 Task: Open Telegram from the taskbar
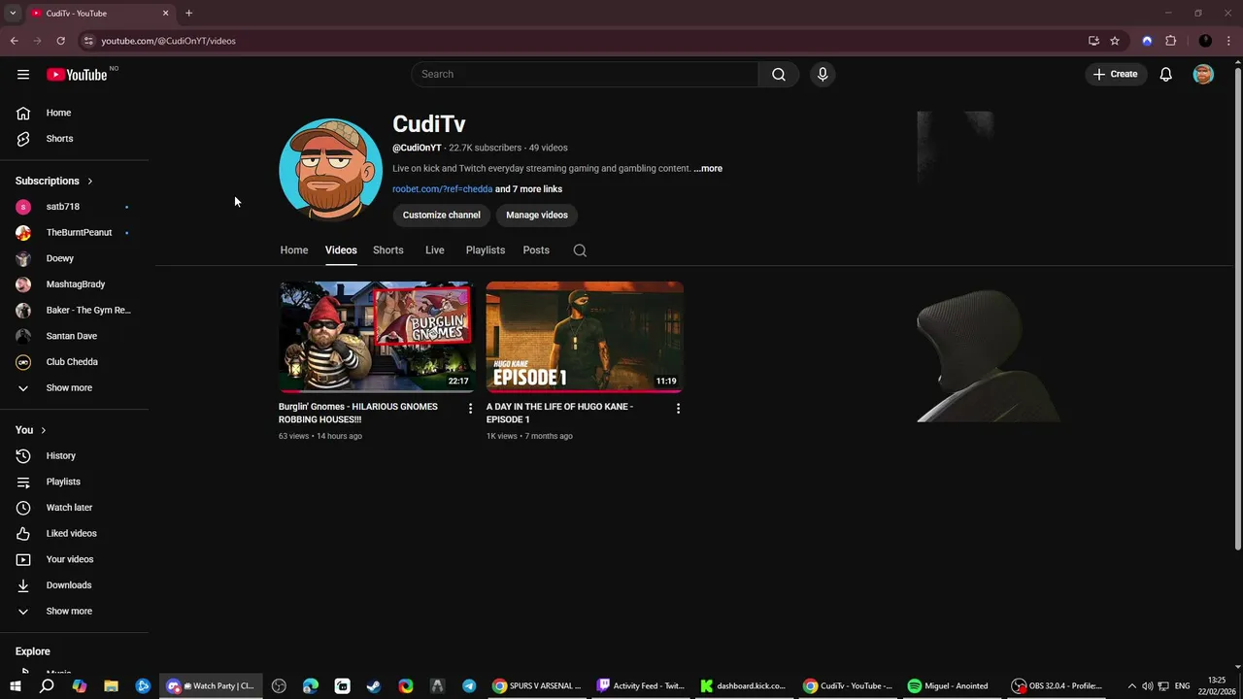[469, 685]
